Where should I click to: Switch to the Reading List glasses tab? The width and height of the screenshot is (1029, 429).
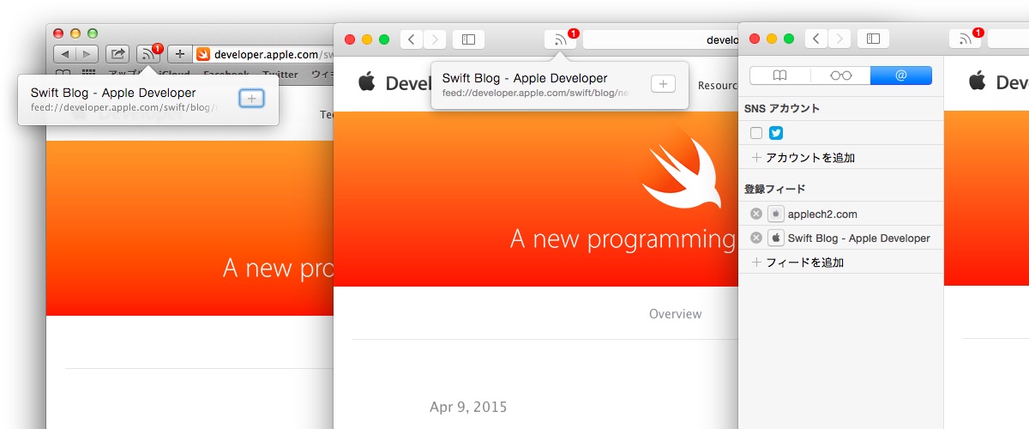click(840, 76)
